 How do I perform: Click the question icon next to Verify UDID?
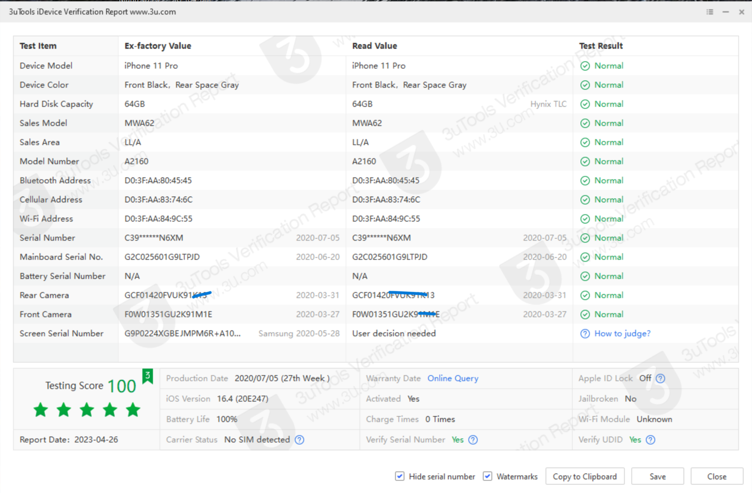(x=650, y=440)
